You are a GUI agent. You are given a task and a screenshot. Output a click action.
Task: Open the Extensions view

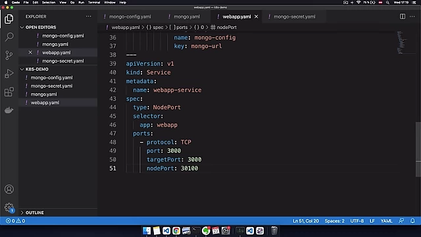tap(9, 92)
